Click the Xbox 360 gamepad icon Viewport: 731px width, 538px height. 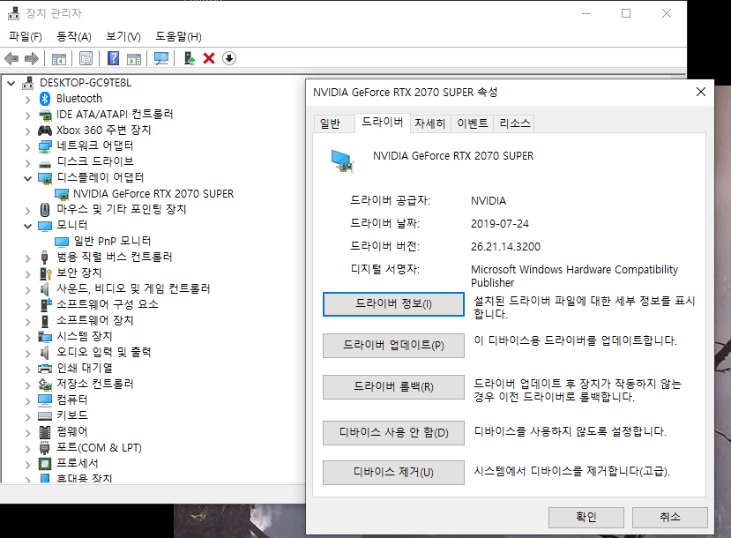coord(45,130)
